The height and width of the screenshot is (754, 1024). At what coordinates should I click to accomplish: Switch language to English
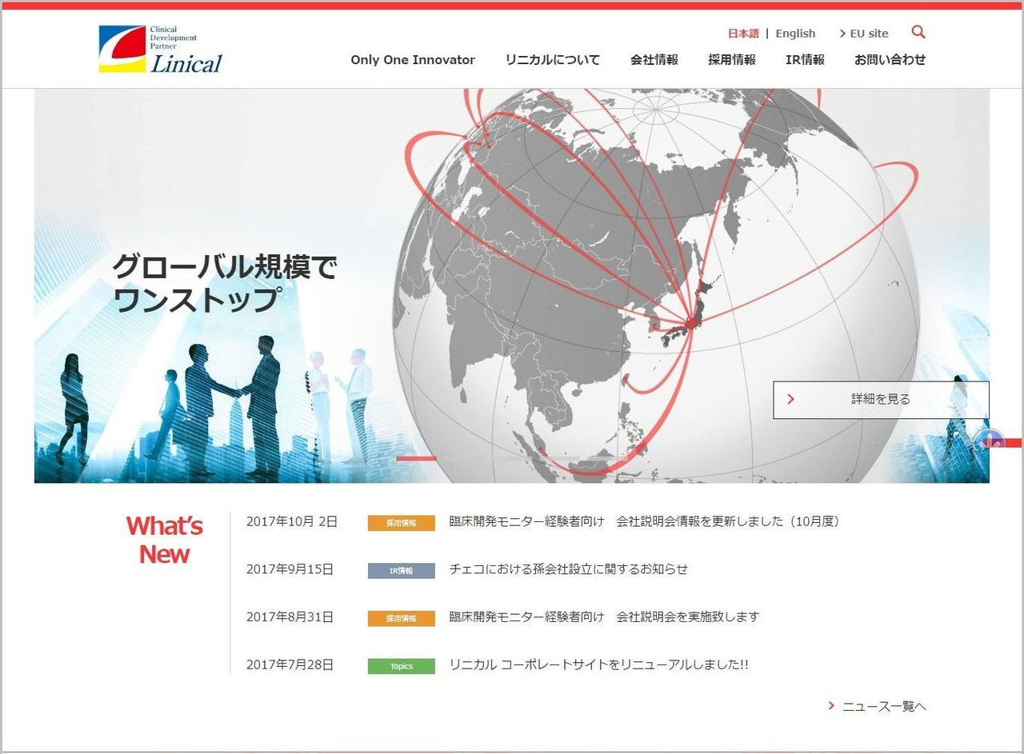[795, 34]
